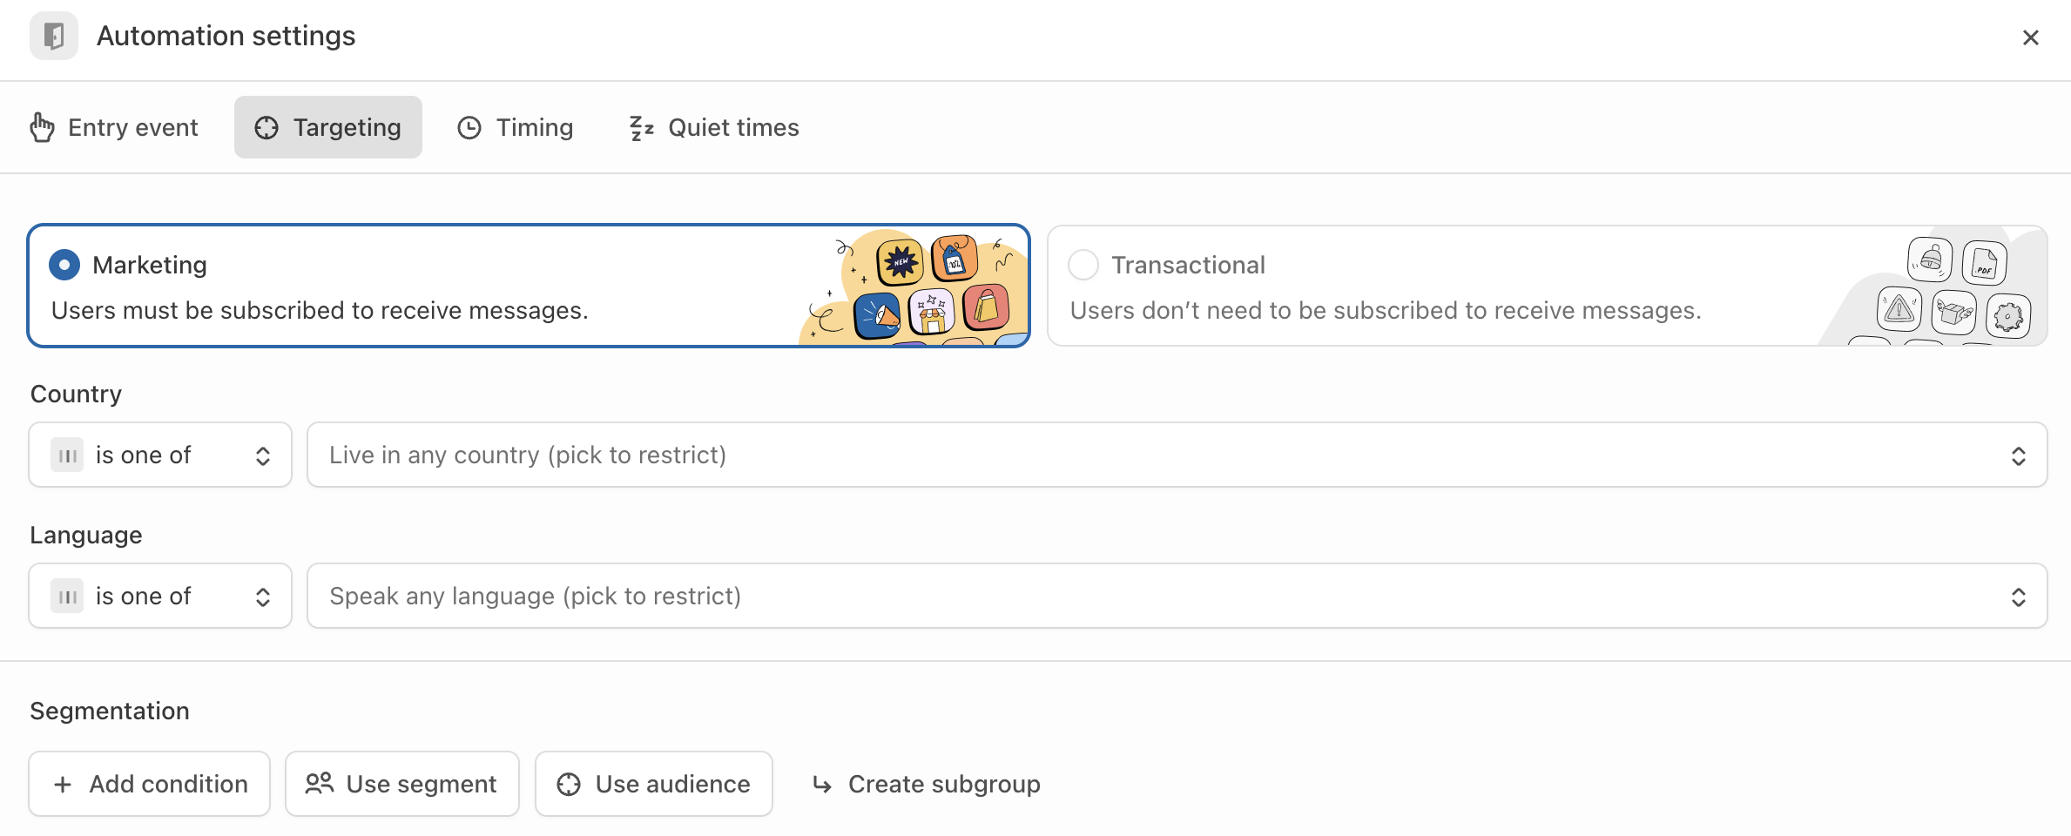Expand the 'Live in any country' dropdown

(x=1177, y=455)
